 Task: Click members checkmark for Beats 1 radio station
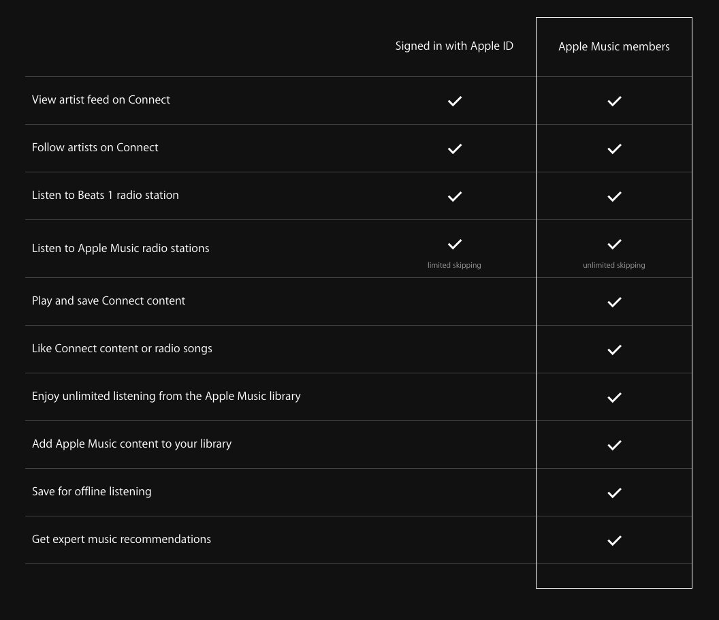click(x=614, y=196)
